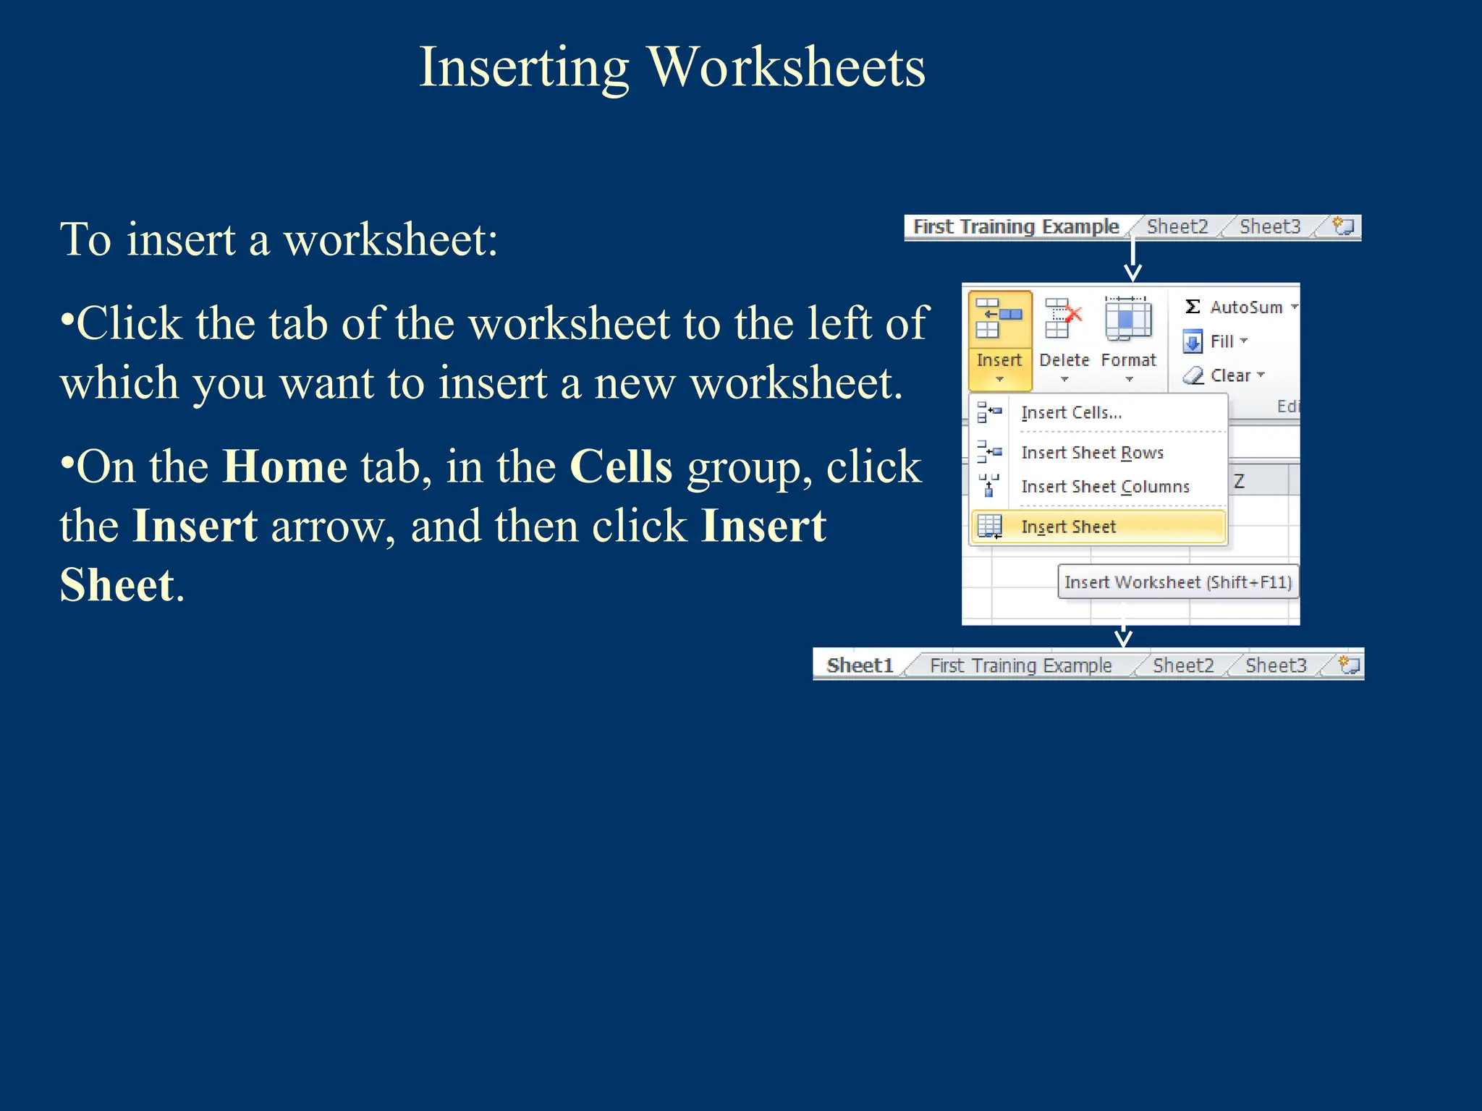Click the AutoSum label

(x=1246, y=307)
